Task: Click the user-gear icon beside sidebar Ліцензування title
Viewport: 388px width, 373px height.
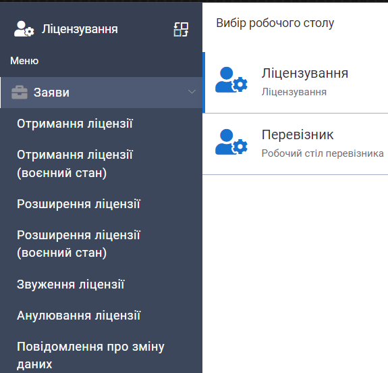Action: (24, 29)
